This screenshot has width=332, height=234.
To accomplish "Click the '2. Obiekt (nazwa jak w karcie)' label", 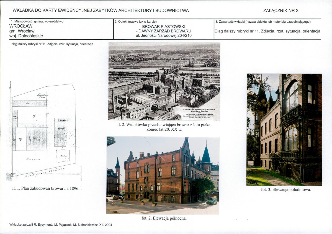I will click(135, 21).
